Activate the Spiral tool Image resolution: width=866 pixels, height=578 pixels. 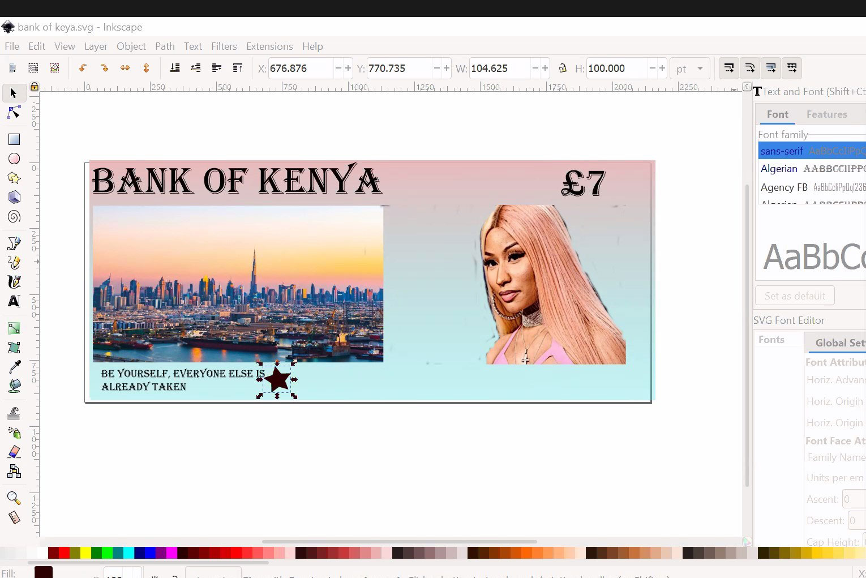tap(14, 217)
